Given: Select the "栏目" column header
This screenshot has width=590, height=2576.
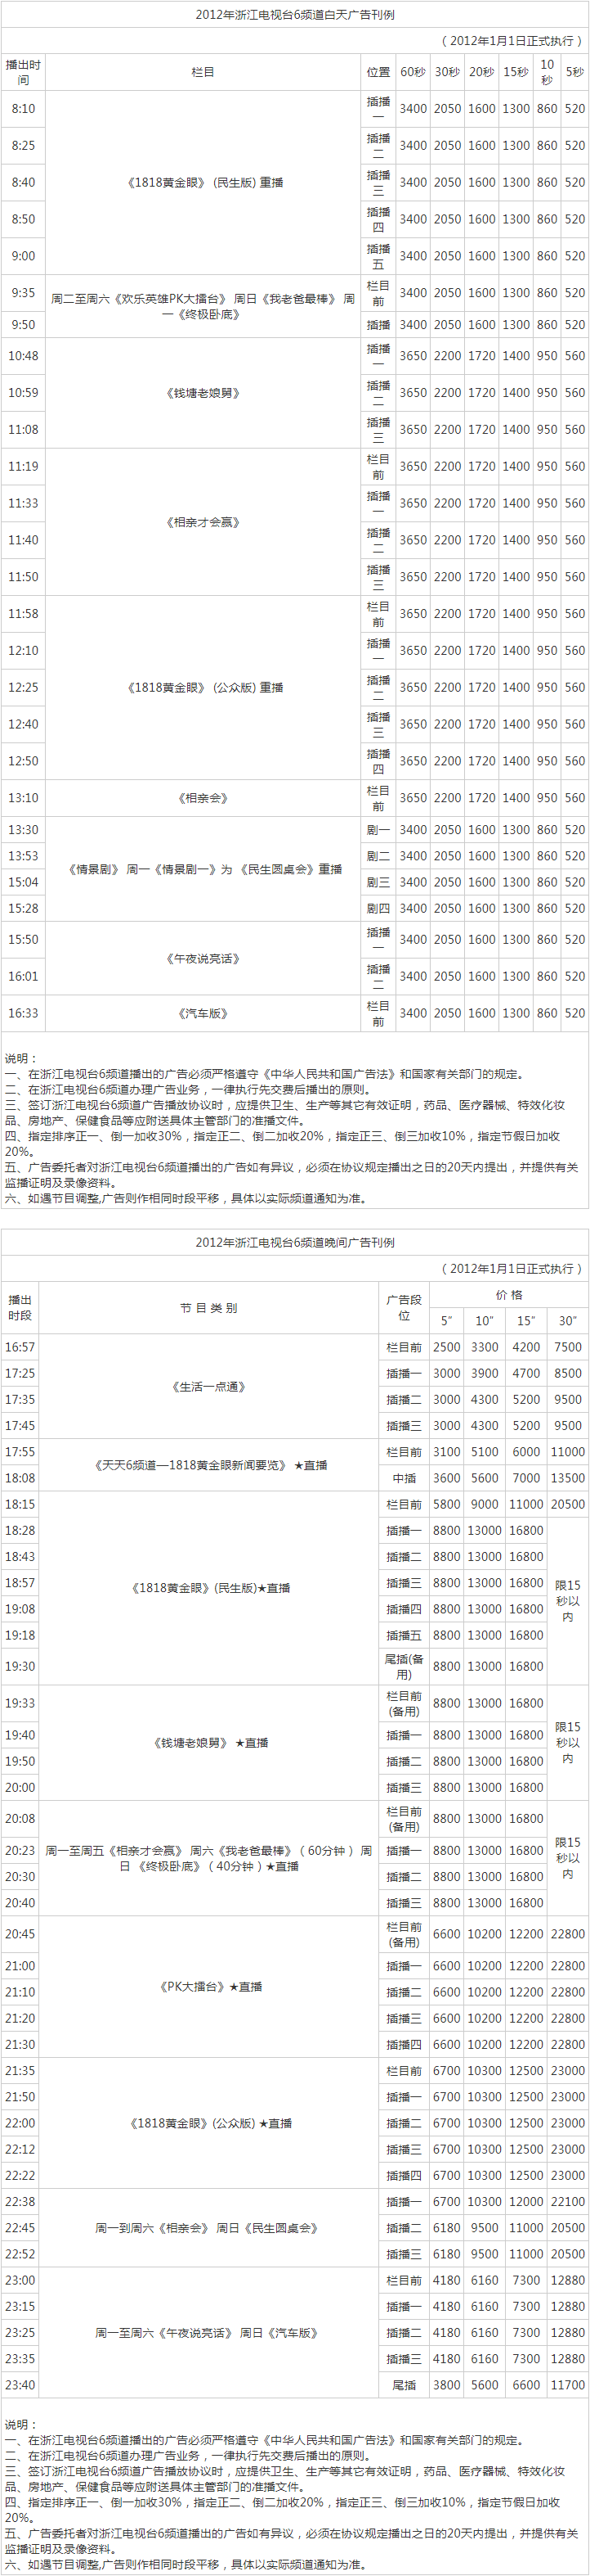Looking at the screenshot, I should click(203, 72).
